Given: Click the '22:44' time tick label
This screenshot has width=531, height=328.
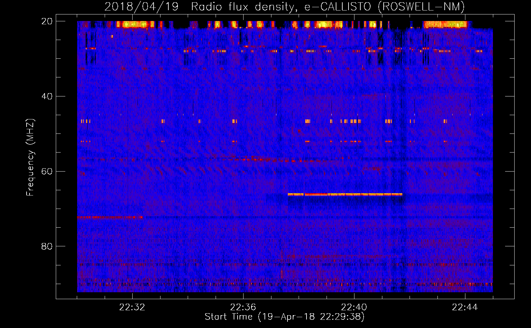Looking at the screenshot, I should pos(465,307).
